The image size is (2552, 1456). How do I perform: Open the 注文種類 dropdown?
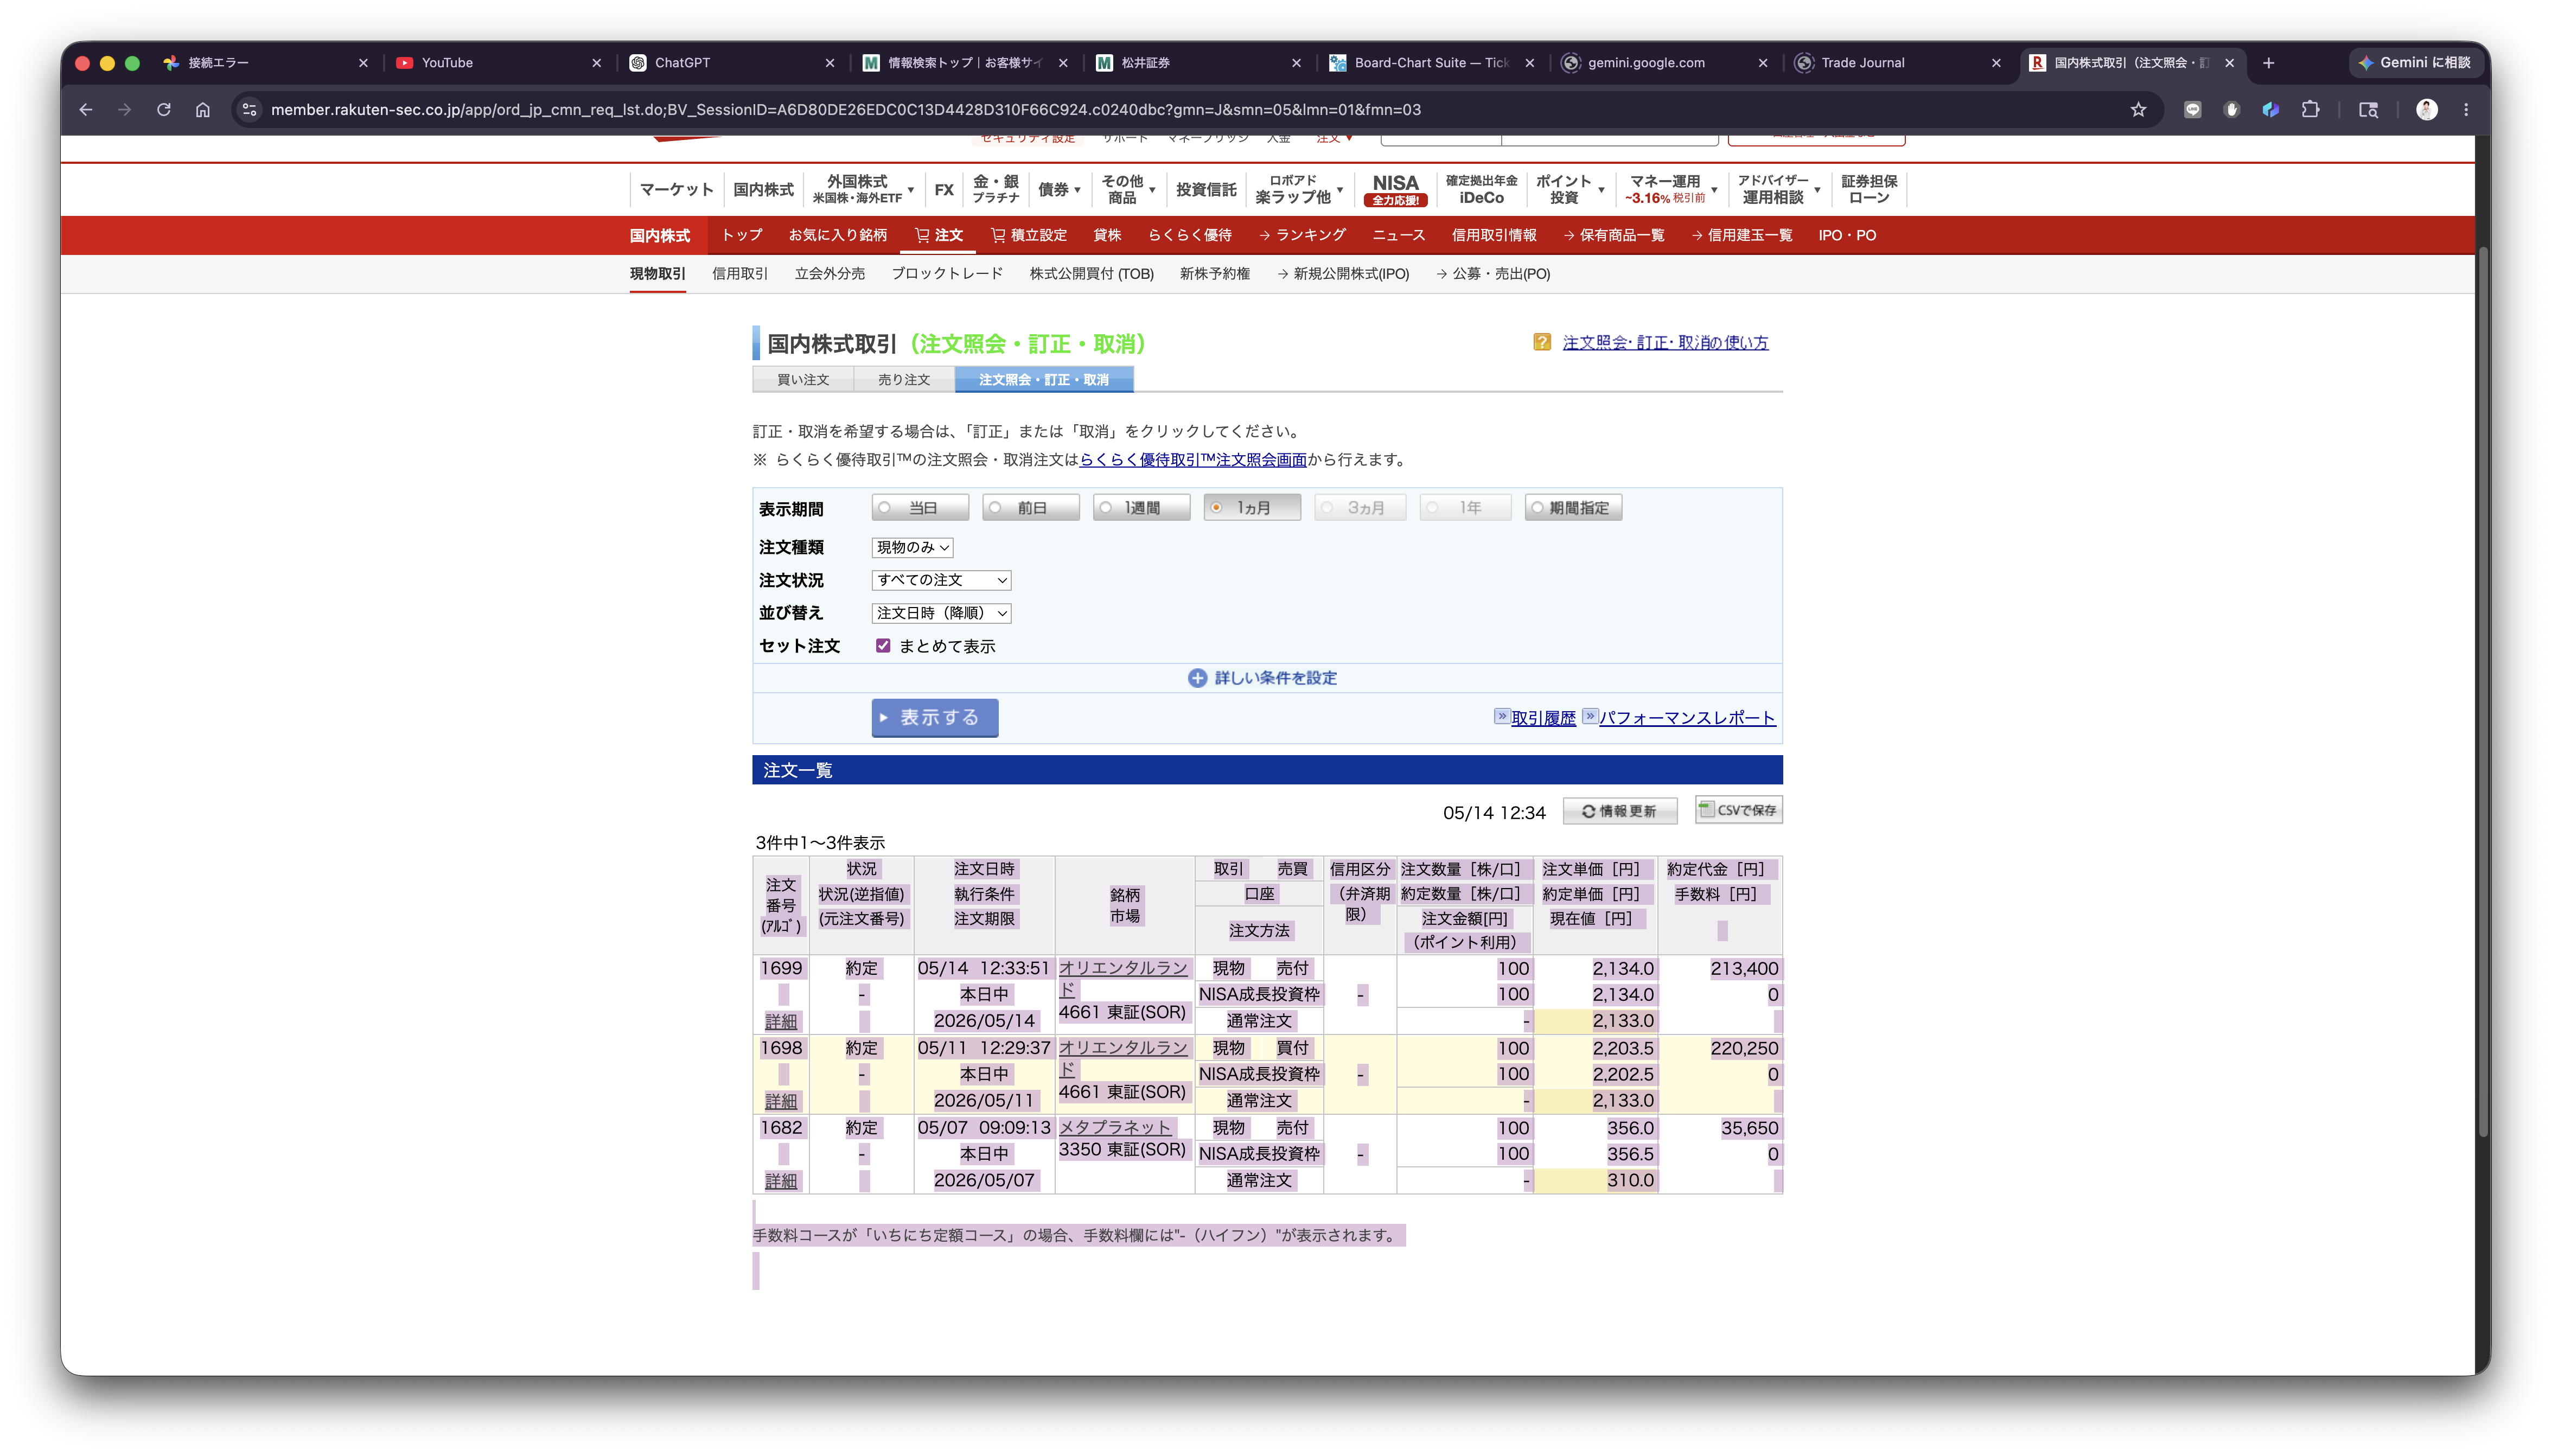click(912, 547)
